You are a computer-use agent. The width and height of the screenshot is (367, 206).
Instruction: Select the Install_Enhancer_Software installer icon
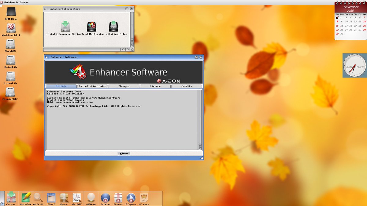[x=65, y=26]
